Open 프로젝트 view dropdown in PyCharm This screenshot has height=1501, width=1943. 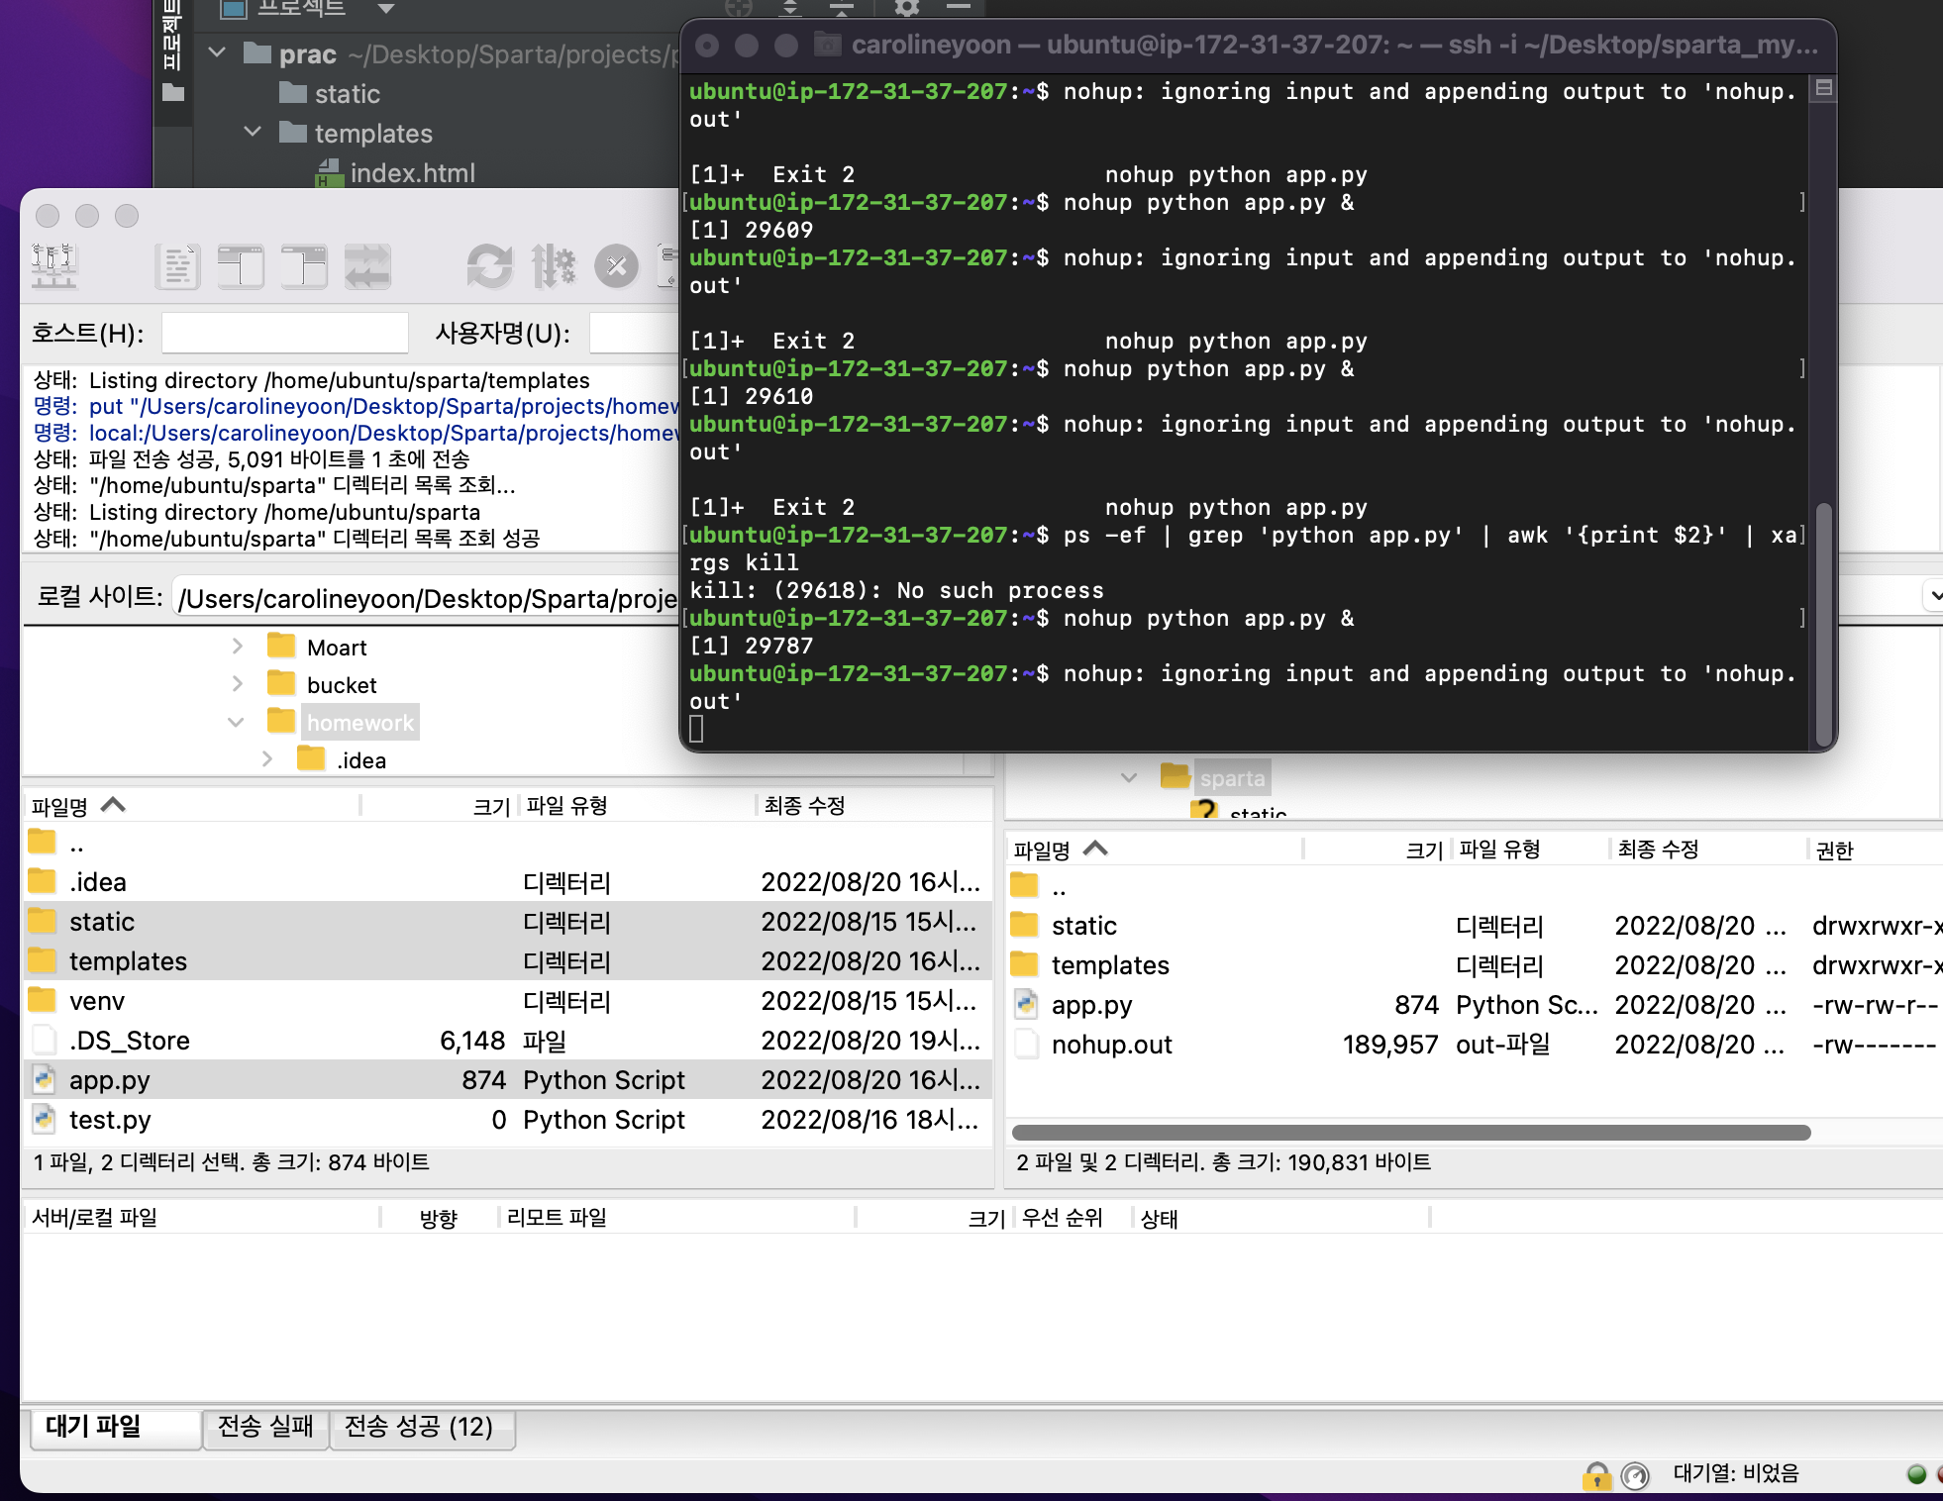point(386,8)
